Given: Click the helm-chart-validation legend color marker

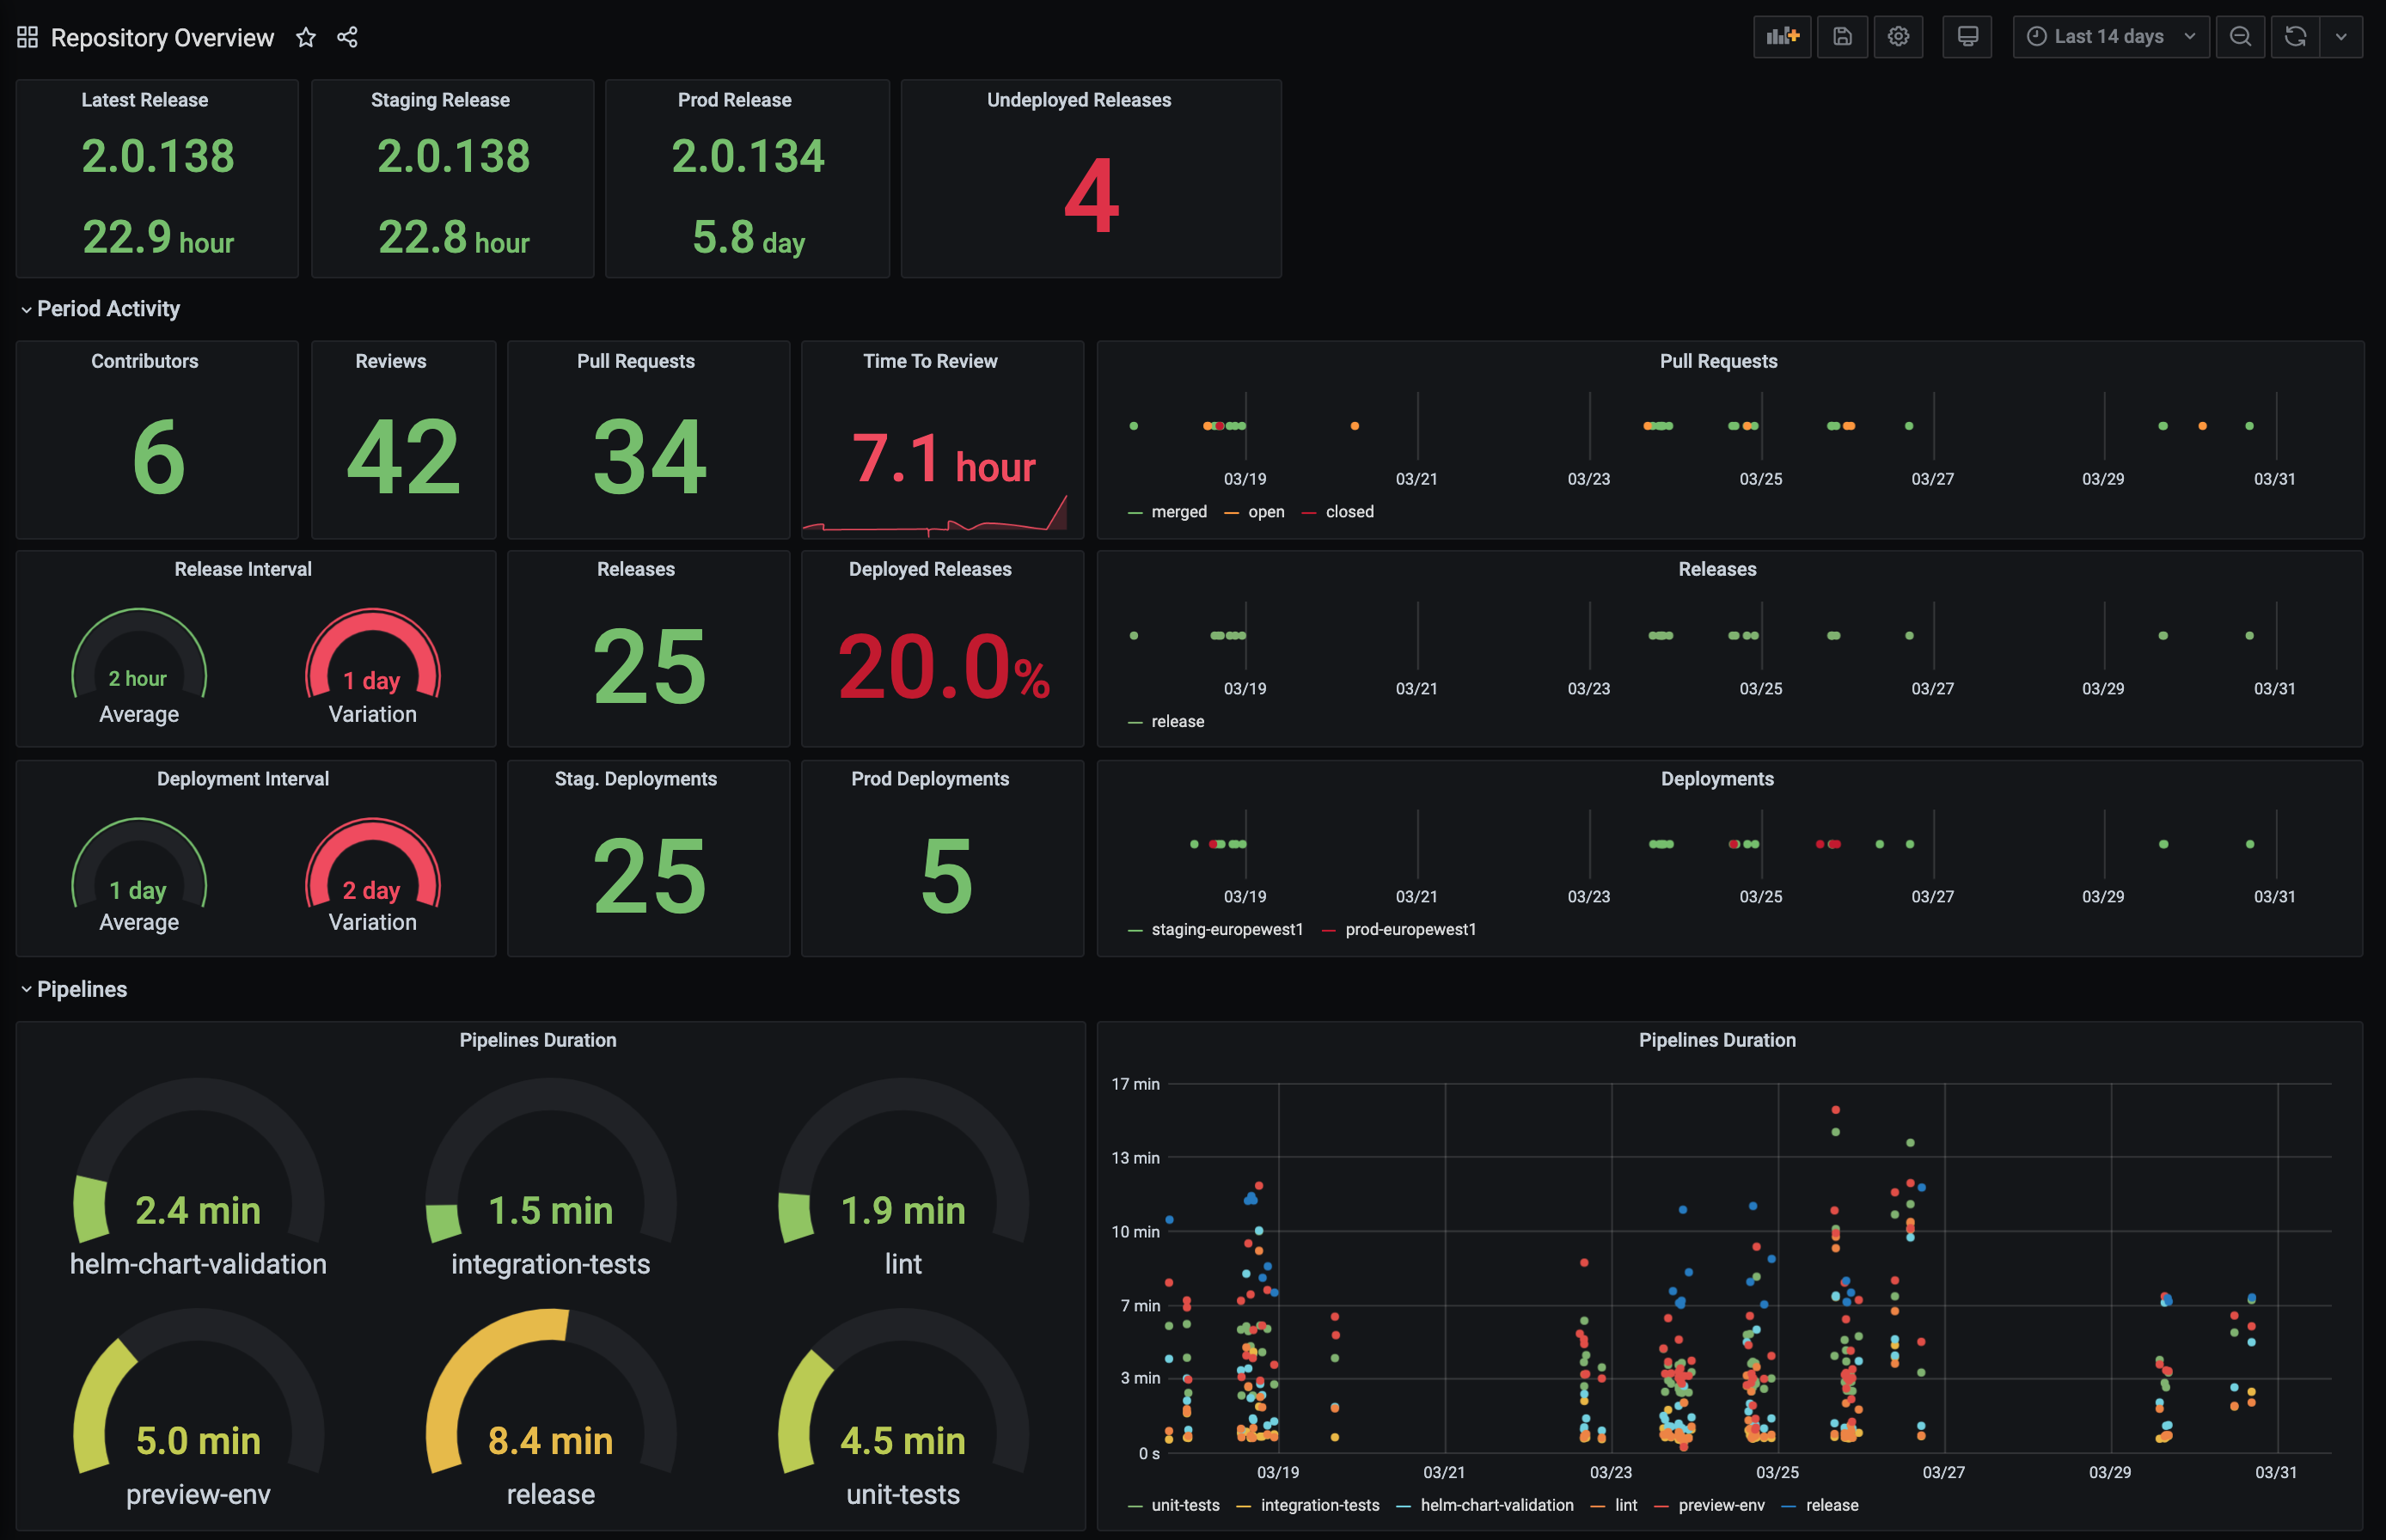Looking at the screenshot, I should (1404, 1505).
